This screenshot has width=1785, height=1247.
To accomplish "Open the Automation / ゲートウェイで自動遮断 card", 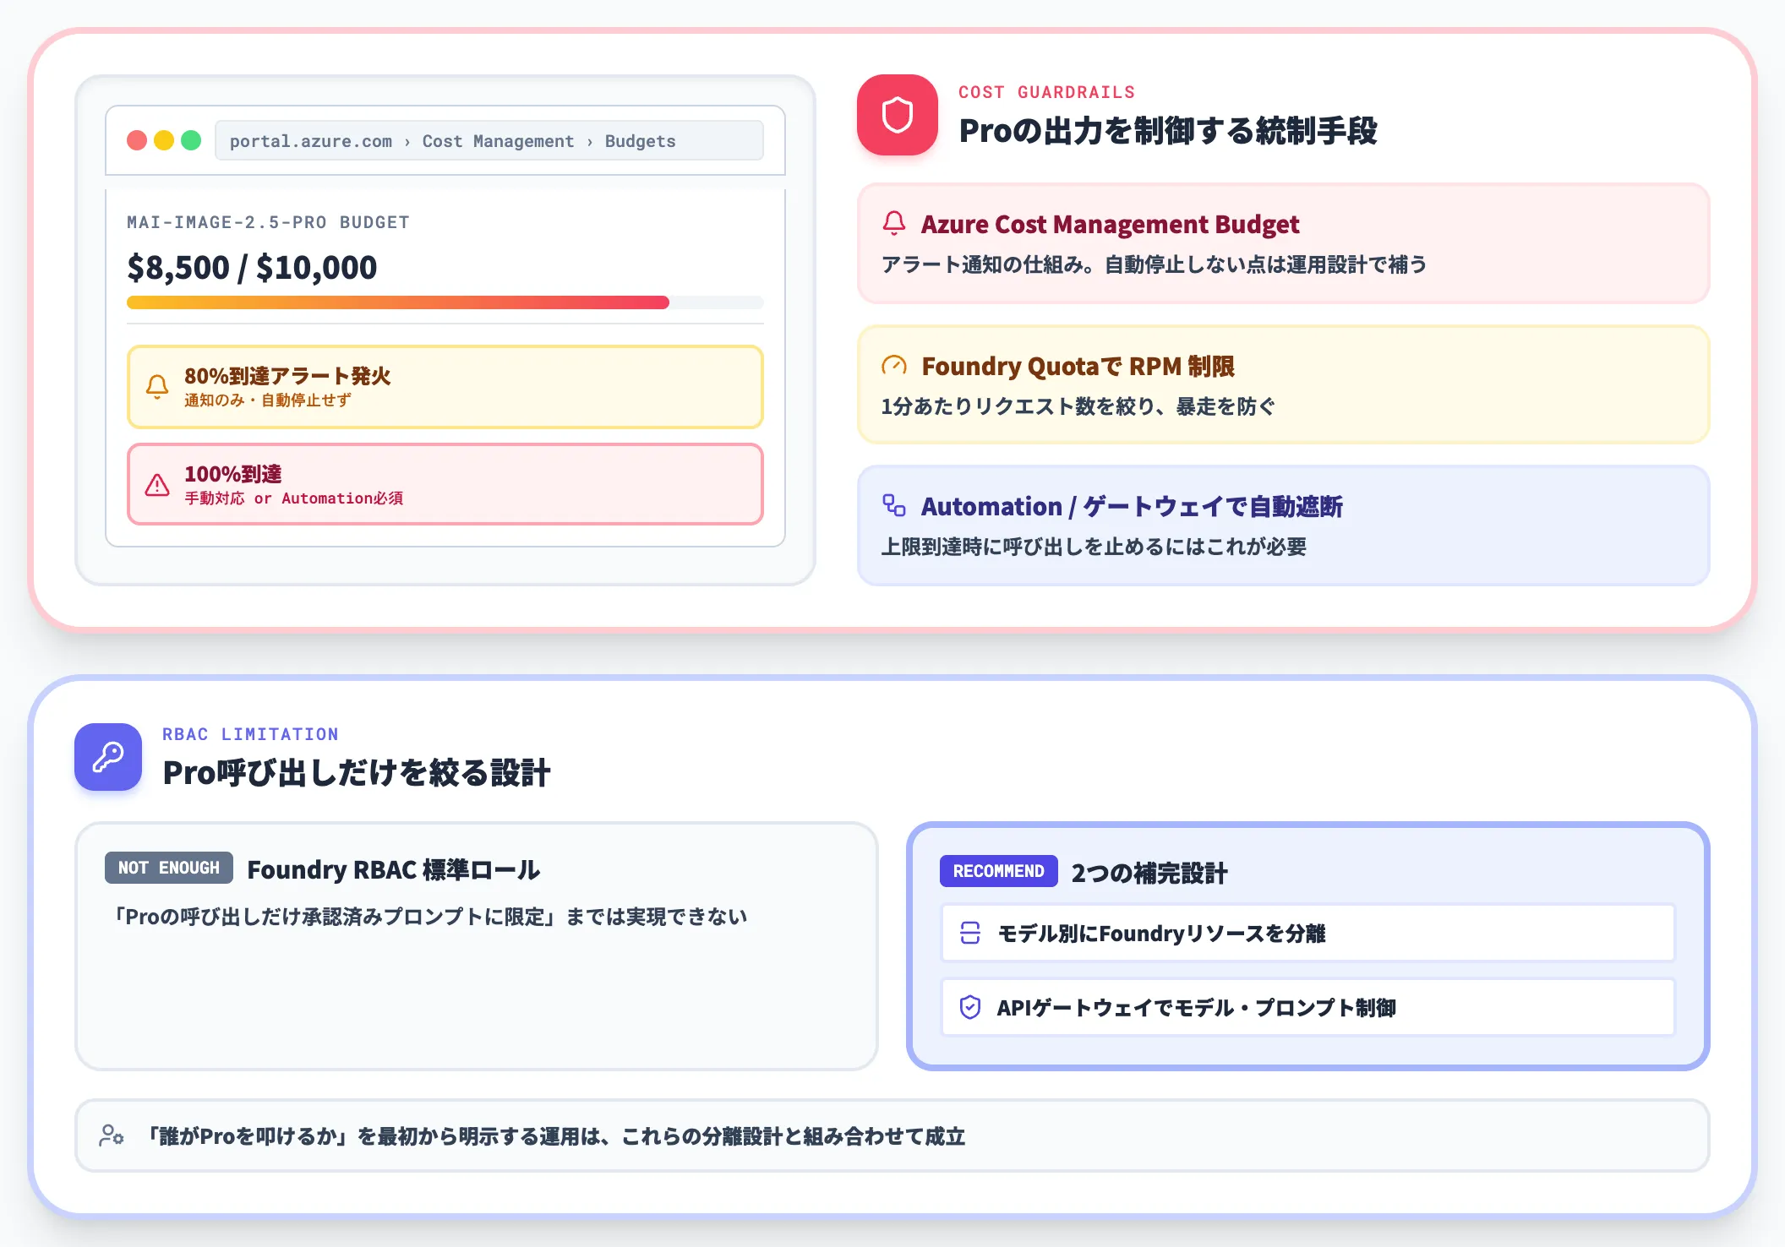I will tap(1284, 525).
